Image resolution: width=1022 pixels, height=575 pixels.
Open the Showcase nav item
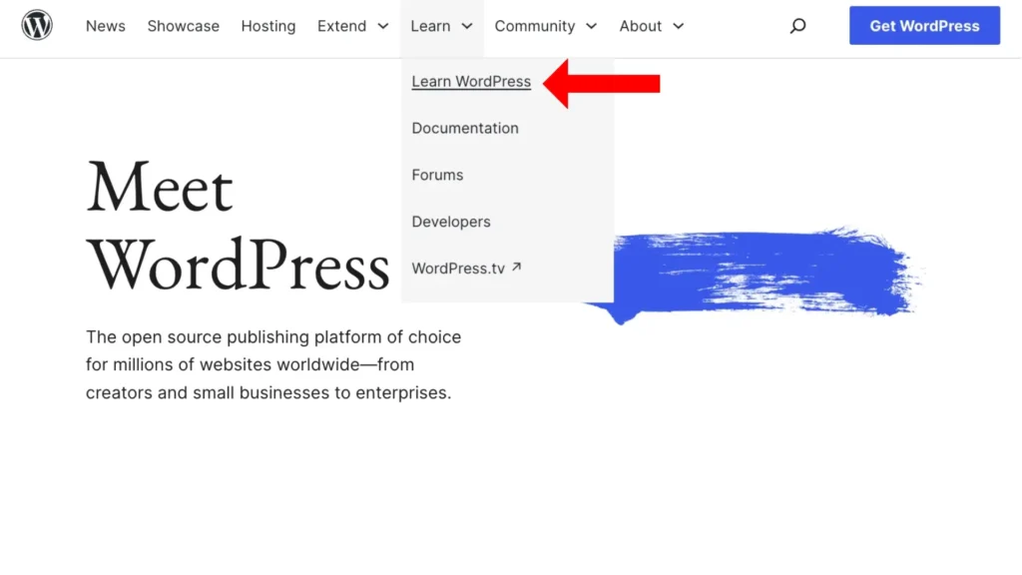(x=183, y=26)
